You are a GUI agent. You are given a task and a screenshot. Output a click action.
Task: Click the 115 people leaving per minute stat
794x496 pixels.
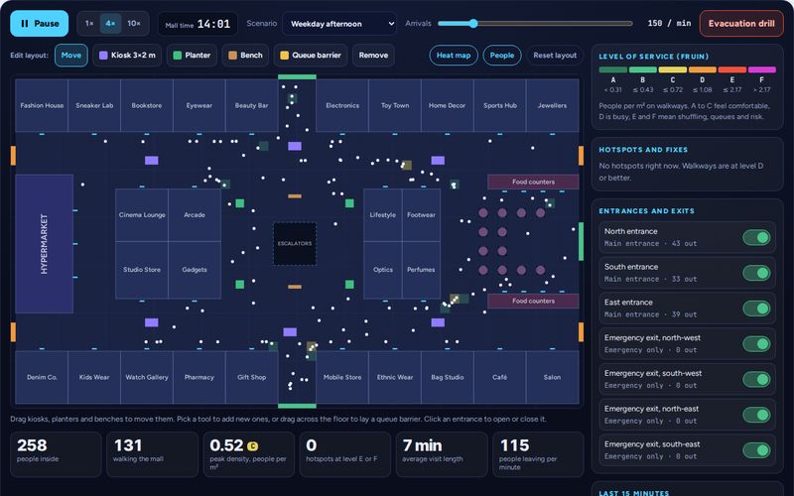point(538,454)
